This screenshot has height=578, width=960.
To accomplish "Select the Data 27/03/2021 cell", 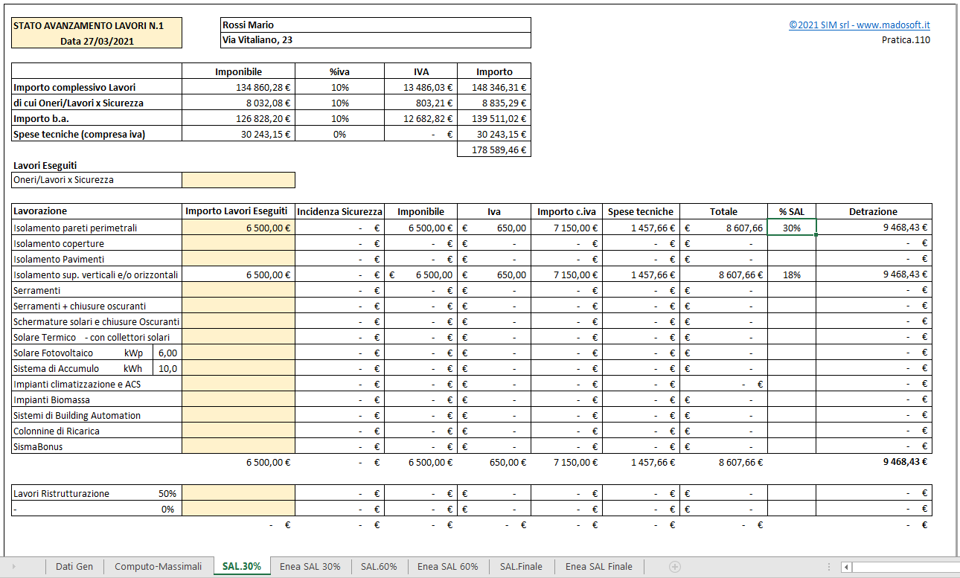I will pyautogui.click(x=97, y=41).
